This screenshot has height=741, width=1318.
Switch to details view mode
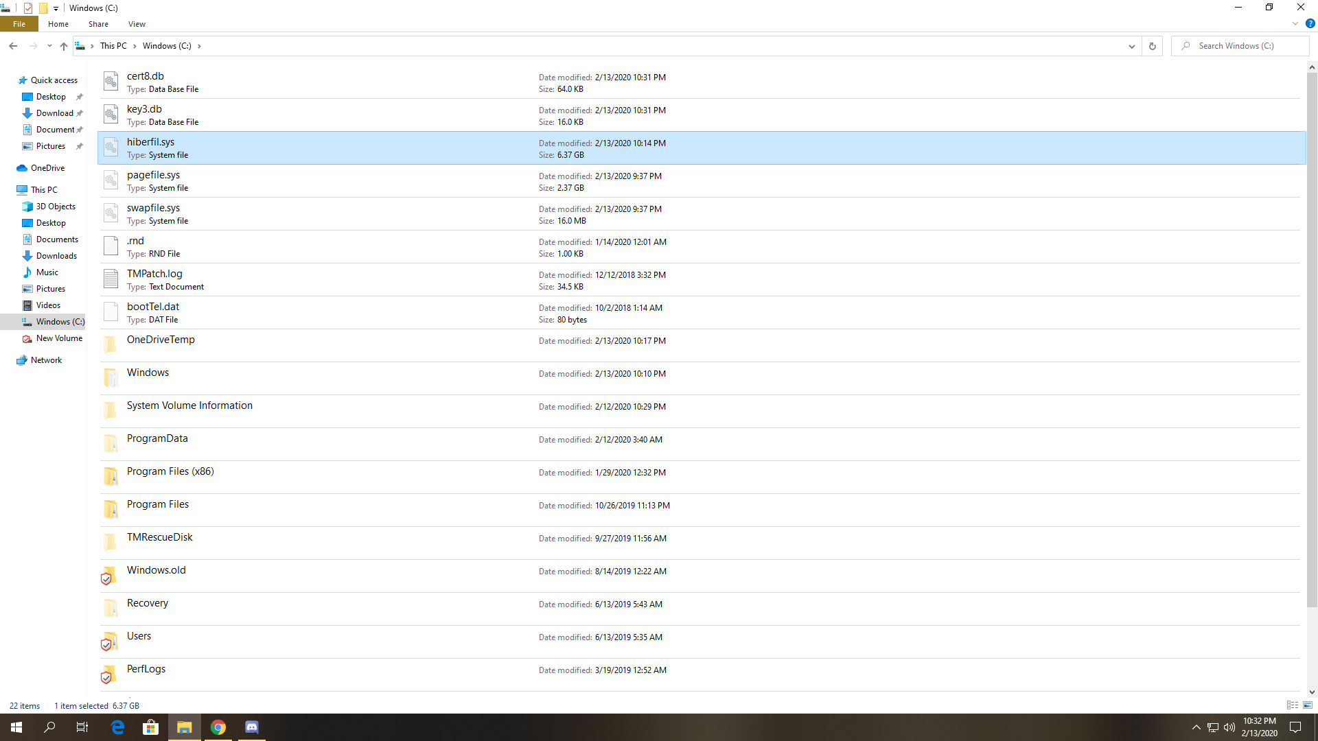pyautogui.click(x=1292, y=705)
